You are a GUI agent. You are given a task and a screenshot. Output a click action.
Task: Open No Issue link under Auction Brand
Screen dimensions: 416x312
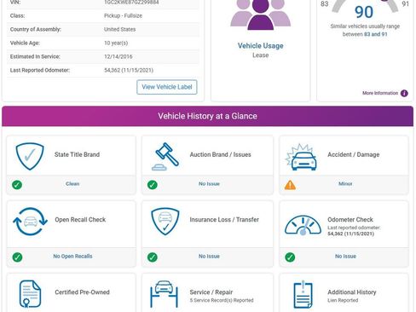coord(209,184)
